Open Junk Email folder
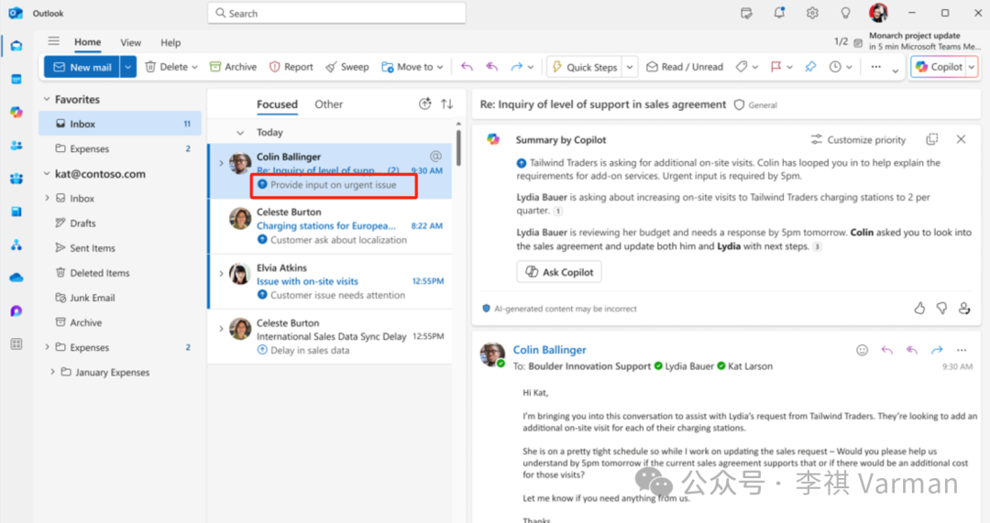 [x=120, y=298]
